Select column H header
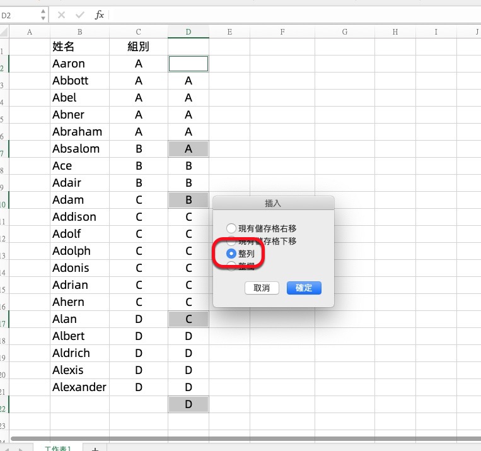The height and width of the screenshot is (451, 481). (x=395, y=32)
